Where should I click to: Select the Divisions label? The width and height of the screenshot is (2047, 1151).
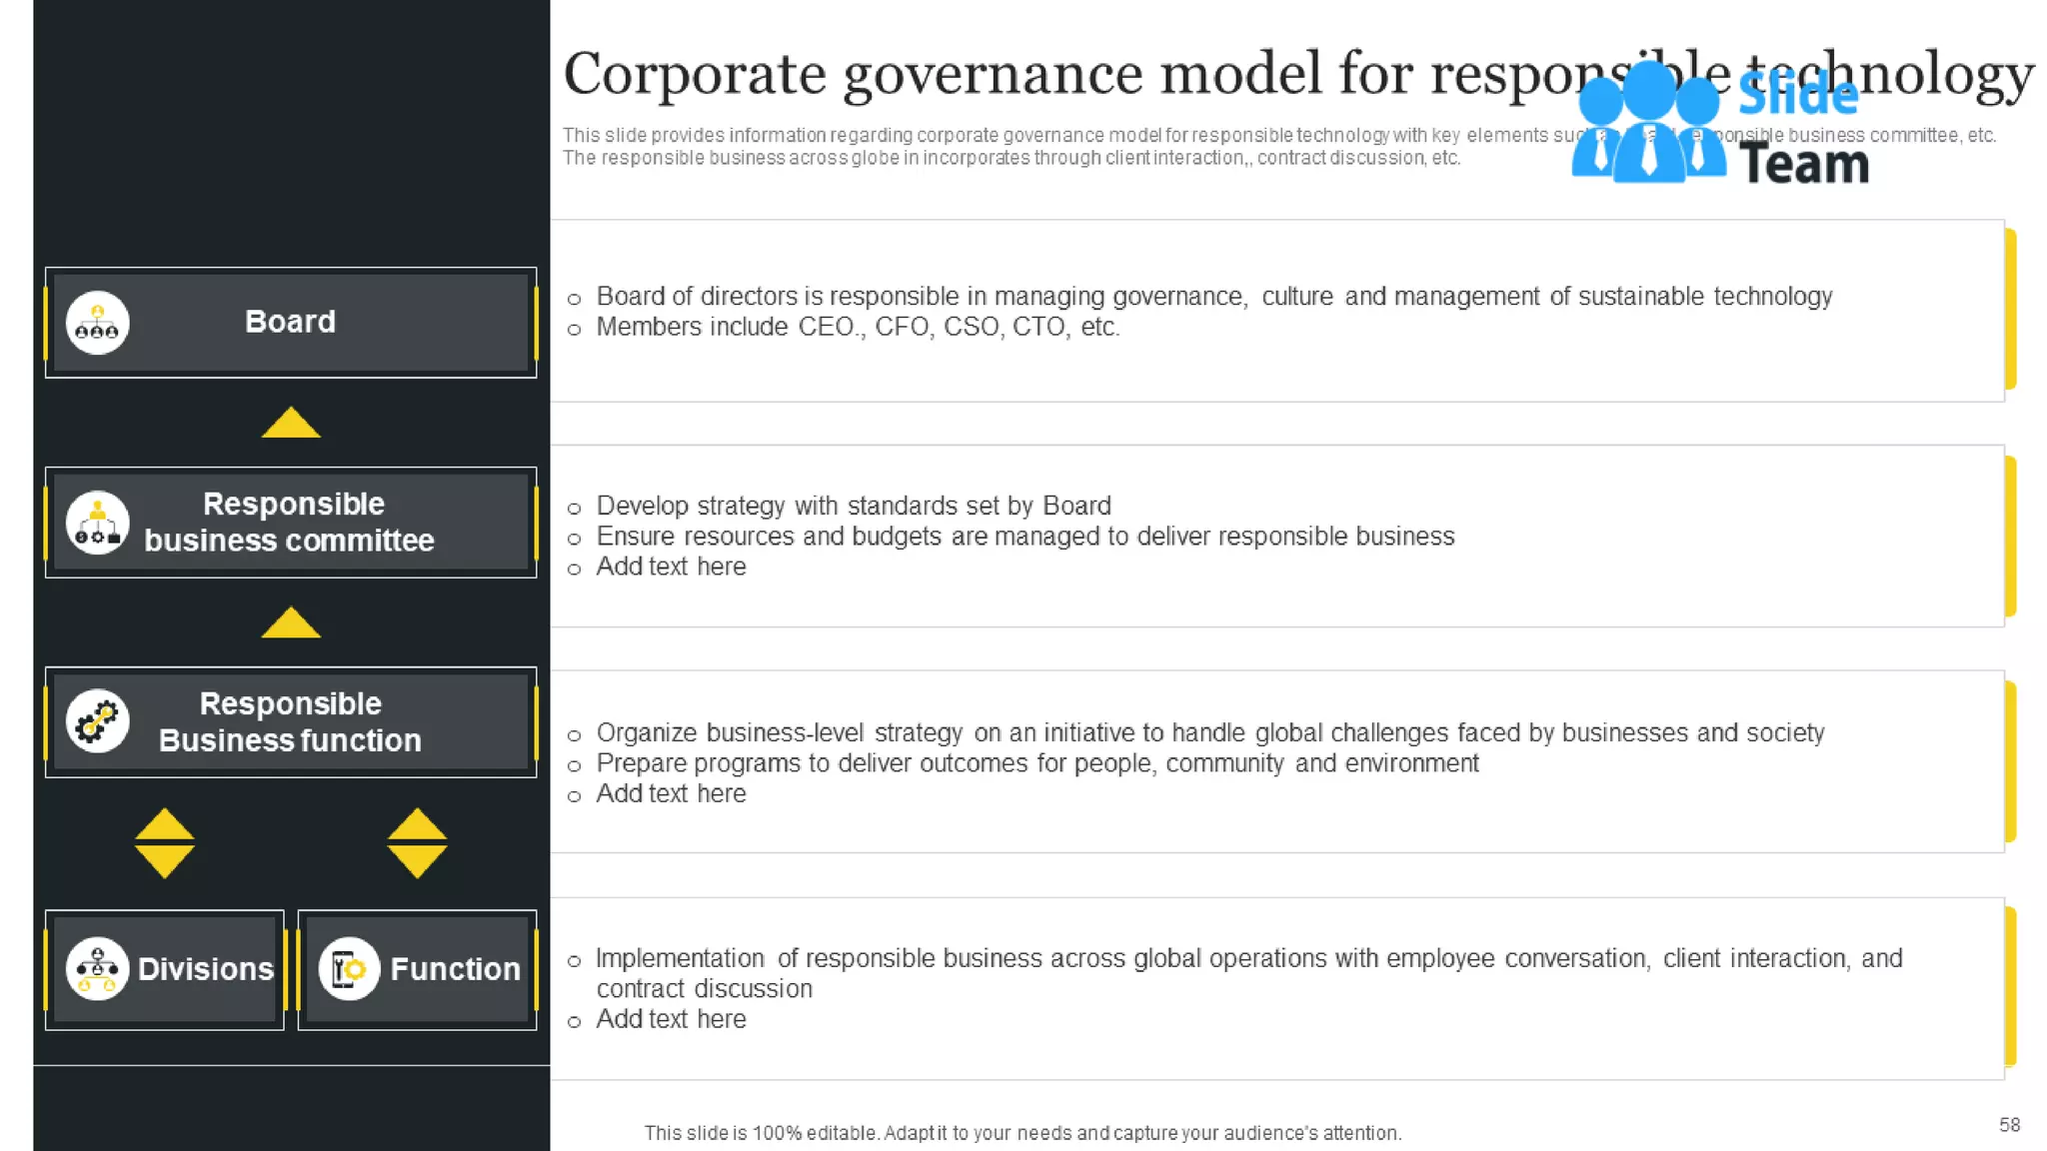(206, 969)
